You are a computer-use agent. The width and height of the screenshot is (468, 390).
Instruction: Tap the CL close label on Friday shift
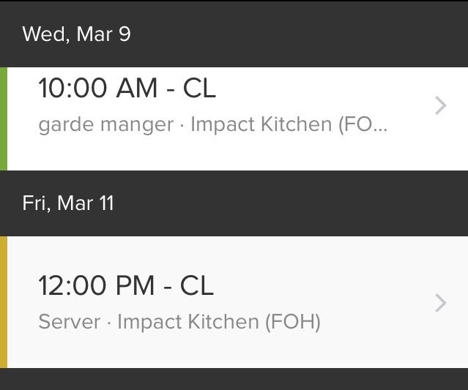coord(197,285)
